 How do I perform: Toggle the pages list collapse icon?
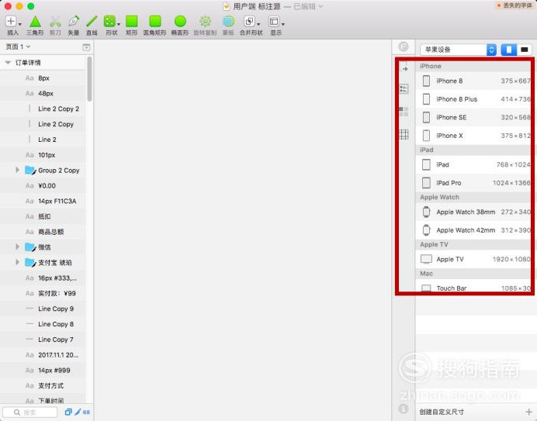point(86,47)
